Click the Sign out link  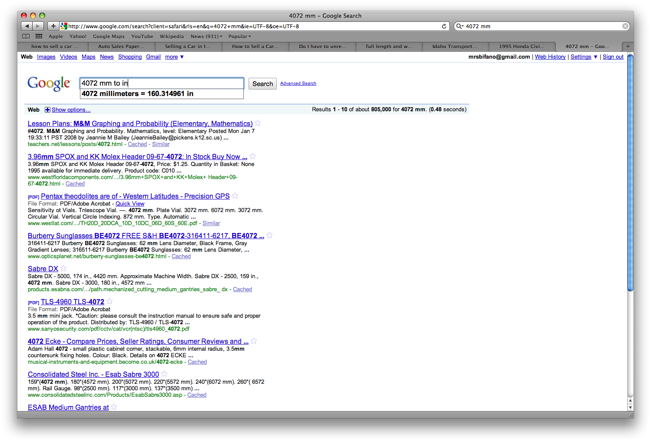pos(613,57)
